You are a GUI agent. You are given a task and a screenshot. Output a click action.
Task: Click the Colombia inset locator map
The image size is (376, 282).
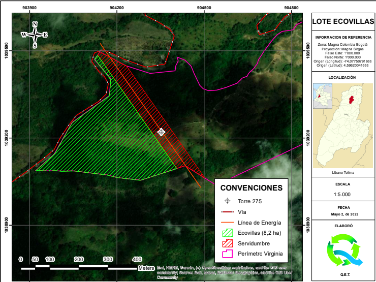coord(323,96)
